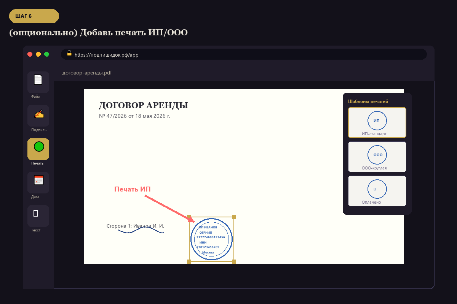Activate the Текст tool icon

38,216
